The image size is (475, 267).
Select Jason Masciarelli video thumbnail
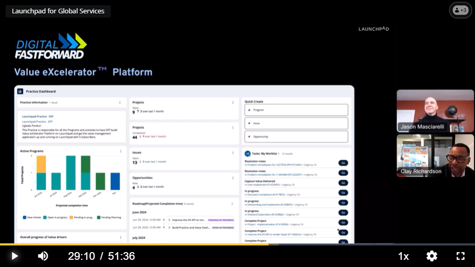coord(436,111)
